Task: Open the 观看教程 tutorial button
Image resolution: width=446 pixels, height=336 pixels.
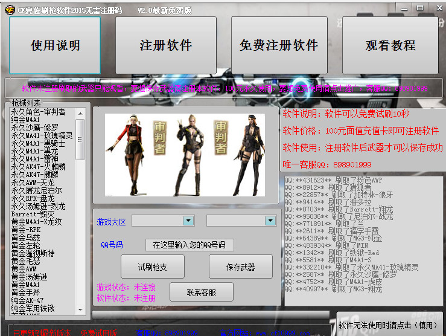Action: point(390,45)
